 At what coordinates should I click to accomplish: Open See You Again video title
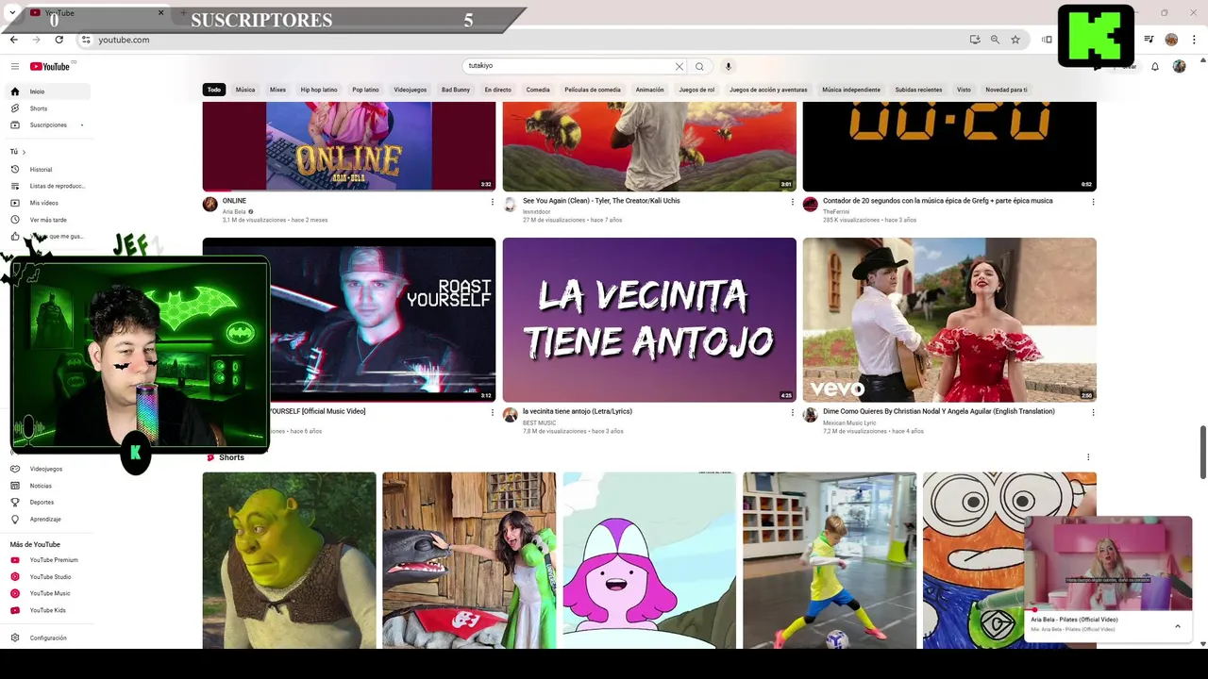click(601, 201)
